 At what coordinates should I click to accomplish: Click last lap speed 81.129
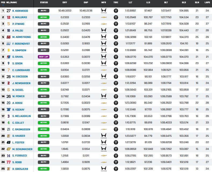pos(148,142)
